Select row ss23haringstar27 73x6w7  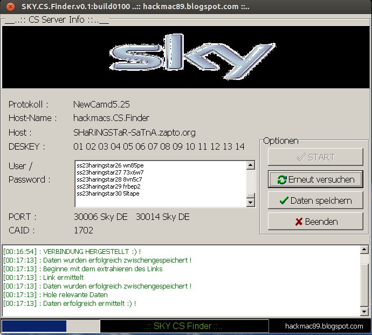110,172
